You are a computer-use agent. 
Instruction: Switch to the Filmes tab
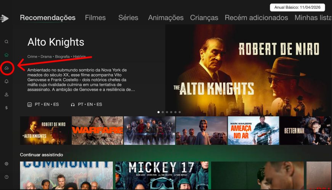click(95, 18)
